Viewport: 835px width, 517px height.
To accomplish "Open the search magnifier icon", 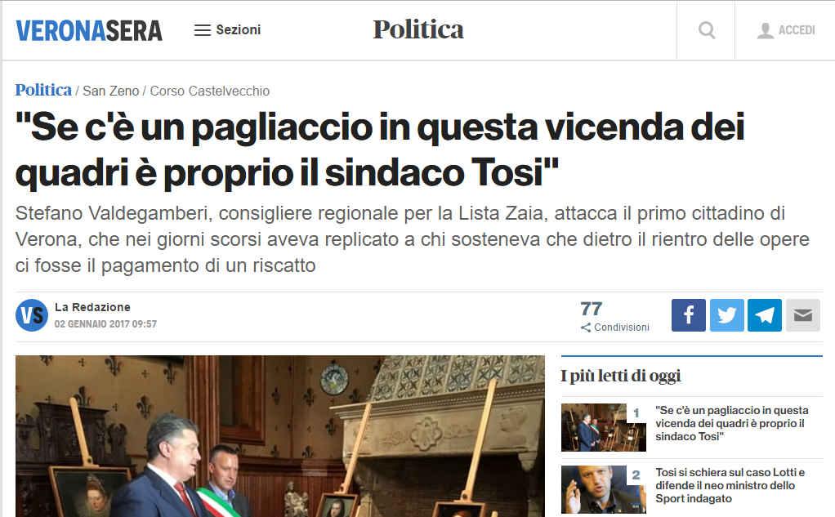I will click(x=706, y=30).
